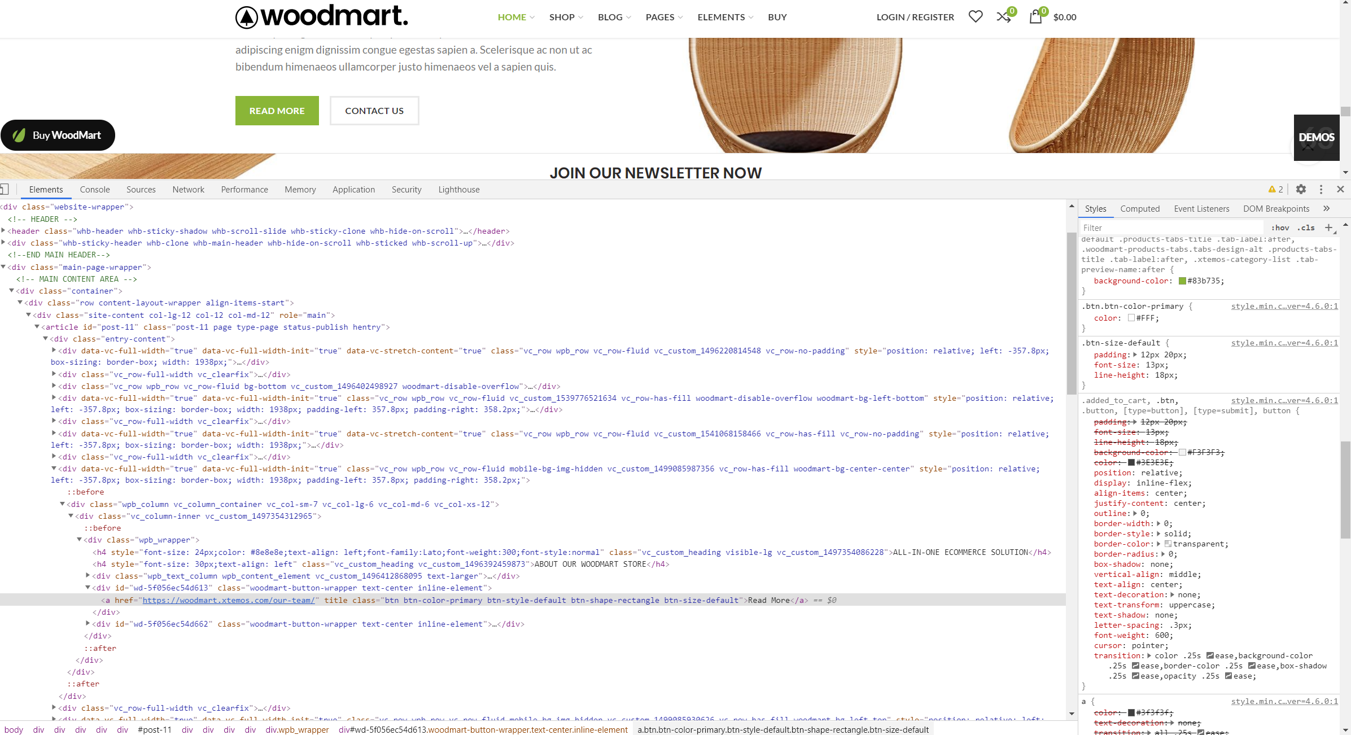This screenshot has height=735, width=1351.
Task: Click the CONTACT US button
Action: 374,111
